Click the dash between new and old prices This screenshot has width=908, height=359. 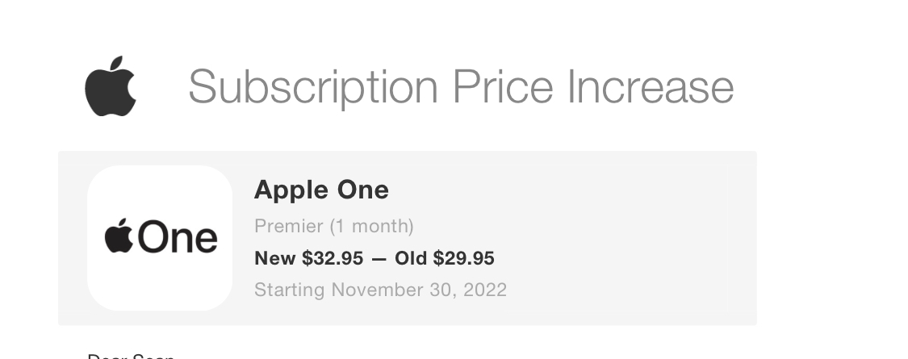tap(379, 260)
